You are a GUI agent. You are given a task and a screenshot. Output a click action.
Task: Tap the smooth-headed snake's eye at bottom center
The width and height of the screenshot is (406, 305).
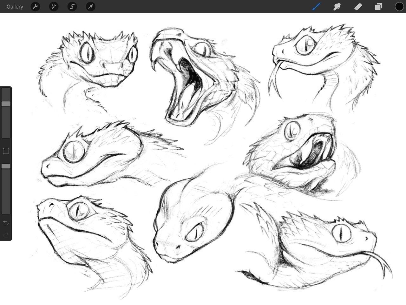click(x=195, y=232)
